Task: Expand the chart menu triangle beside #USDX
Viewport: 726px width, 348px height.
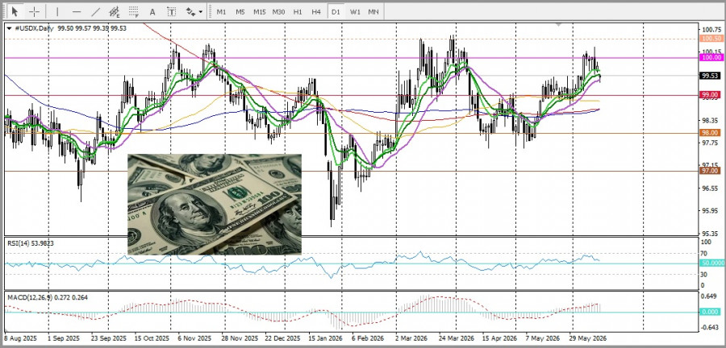Action: click(x=9, y=29)
